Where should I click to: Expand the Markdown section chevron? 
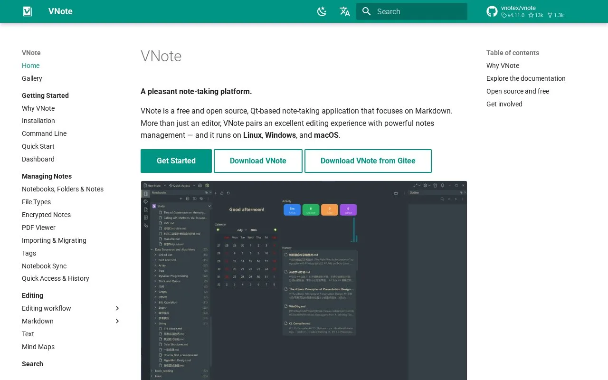point(118,321)
